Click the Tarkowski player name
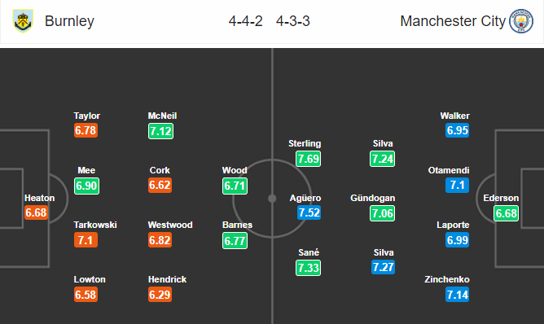The width and height of the screenshot is (544, 324). [95, 225]
